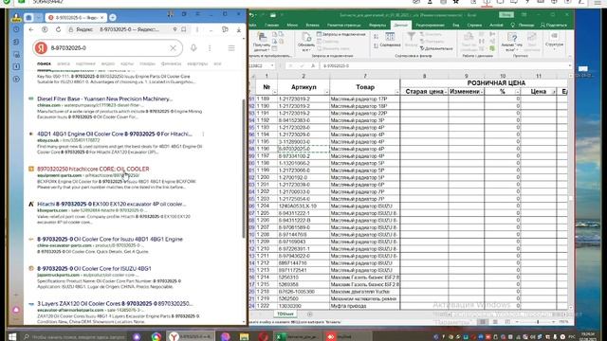Click the Windows taskbar search box
Viewport: 607px width, 341px height.
coord(74,337)
